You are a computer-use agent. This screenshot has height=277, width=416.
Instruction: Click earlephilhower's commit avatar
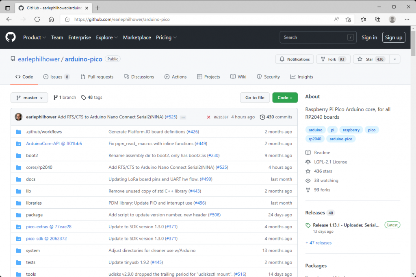click(x=19, y=117)
